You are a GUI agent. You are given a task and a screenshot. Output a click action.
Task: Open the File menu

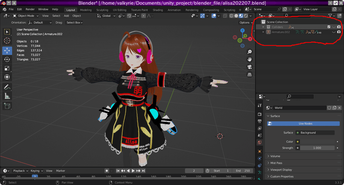[11, 9]
